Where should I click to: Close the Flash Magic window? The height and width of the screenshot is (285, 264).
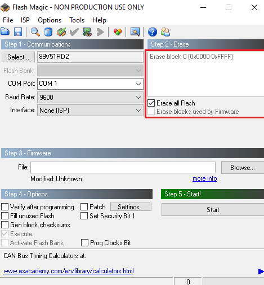click(254, 7)
